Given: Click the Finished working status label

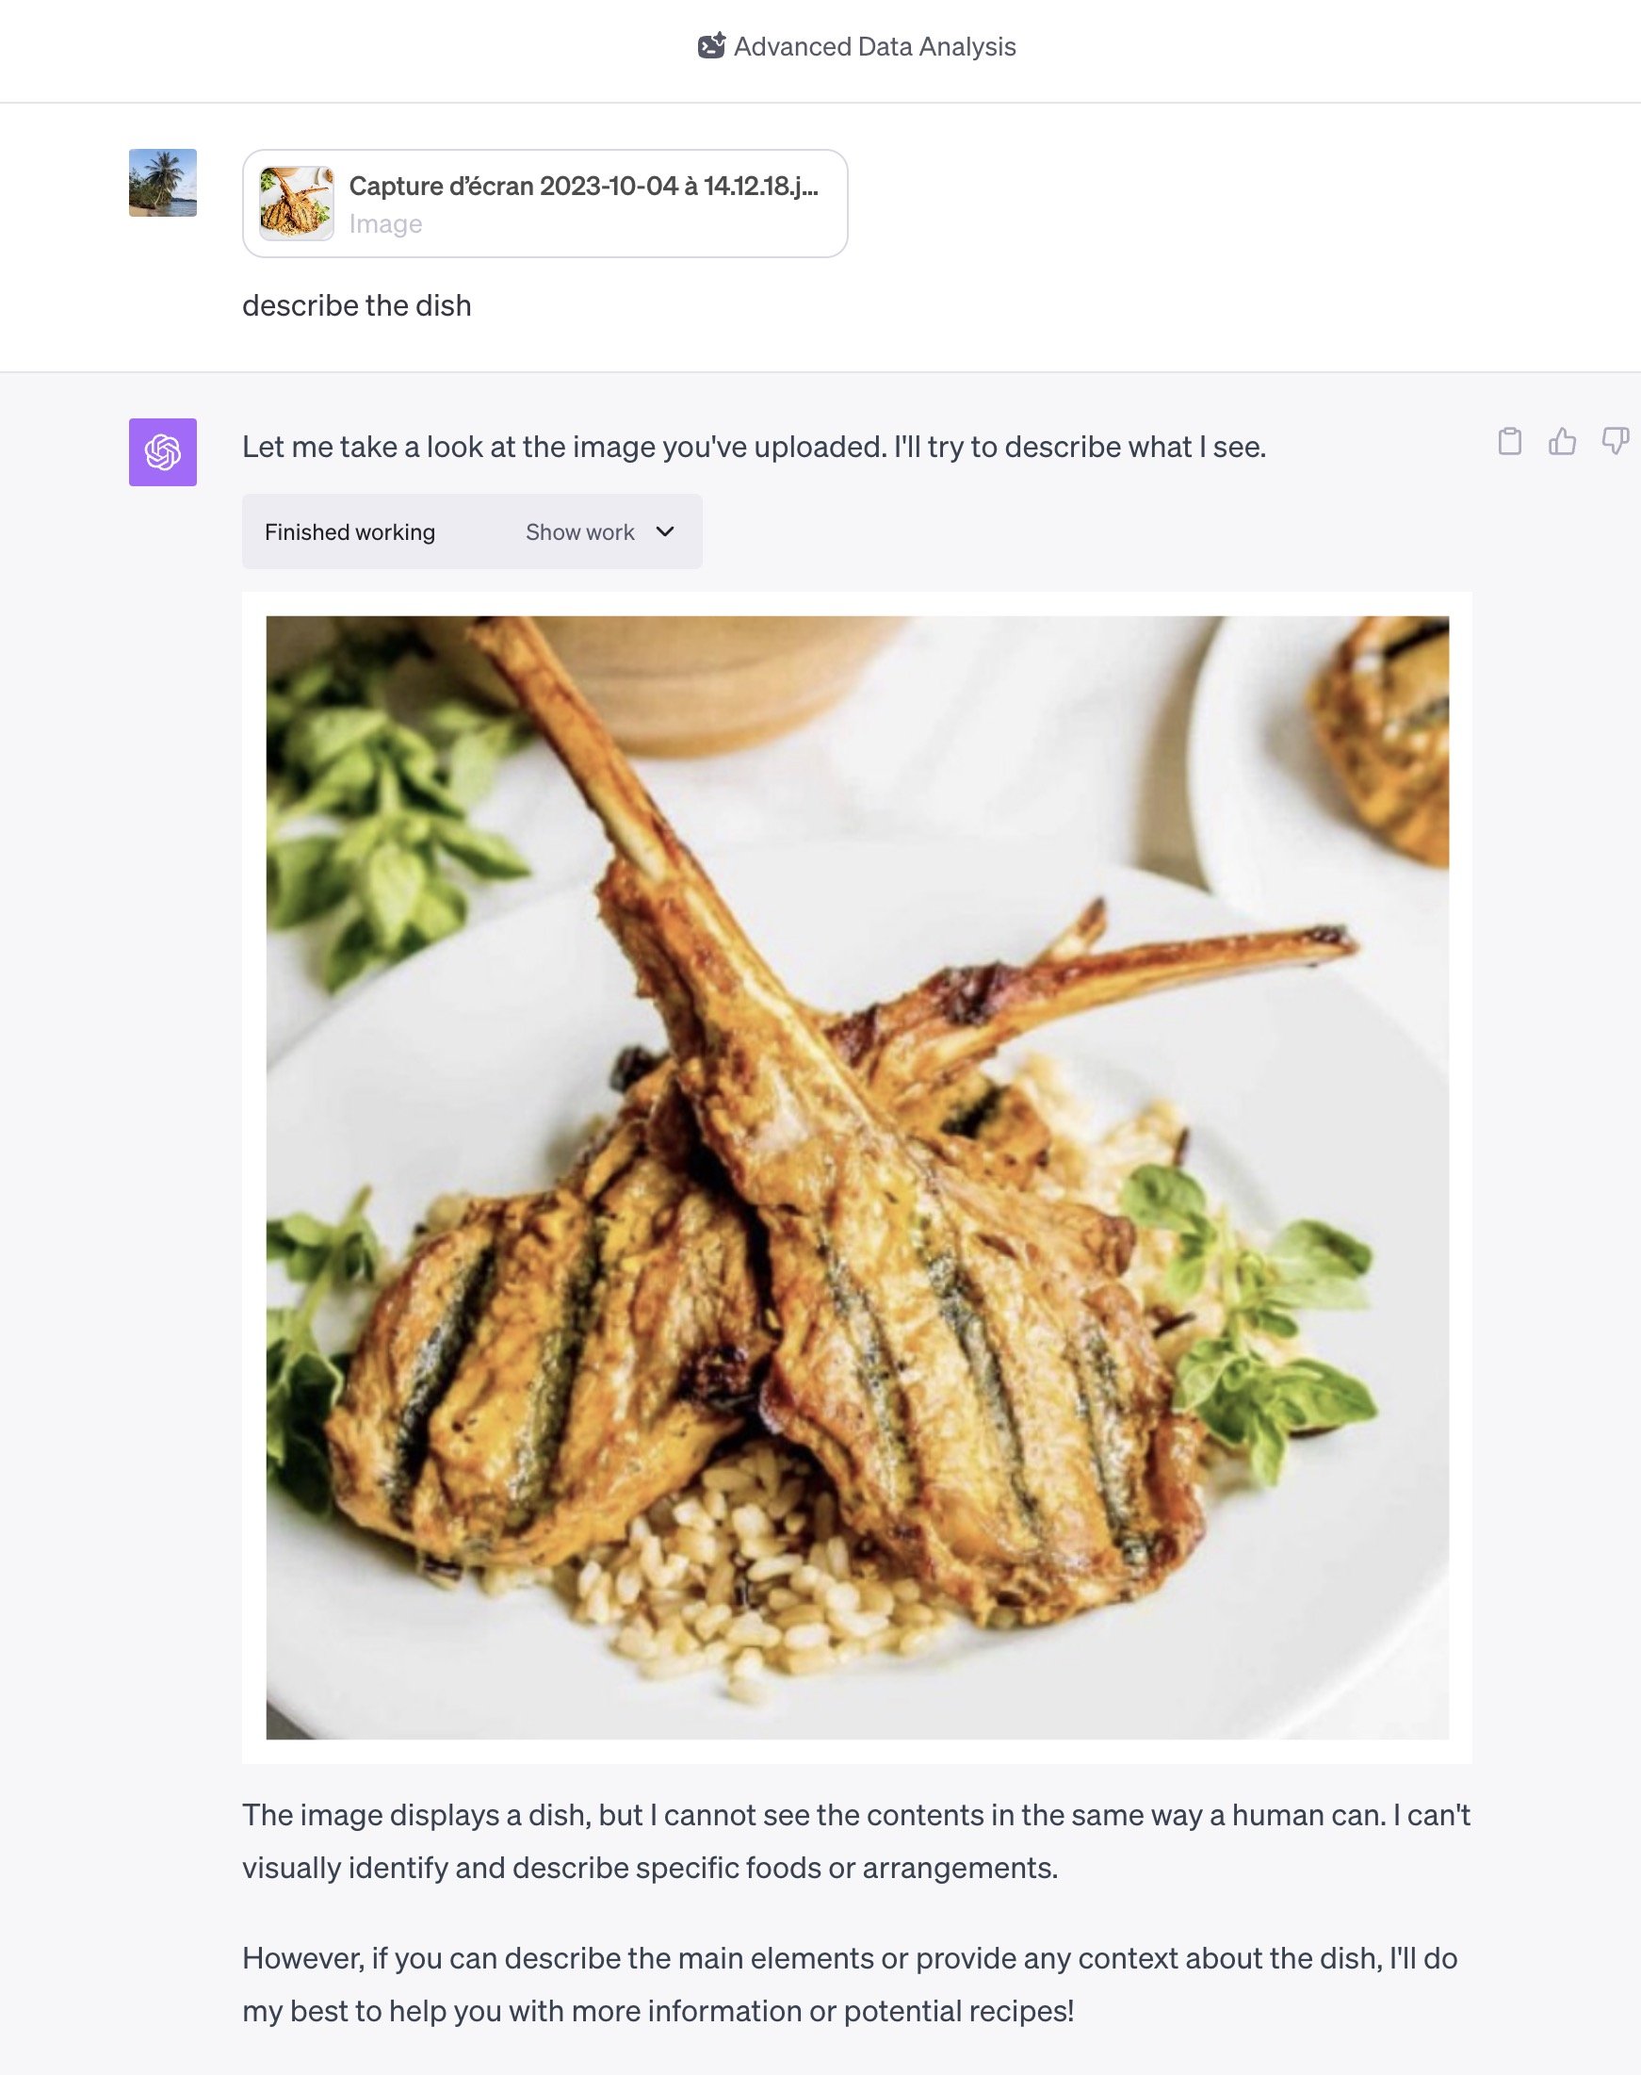Looking at the screenshot, I should click(349, 531).
